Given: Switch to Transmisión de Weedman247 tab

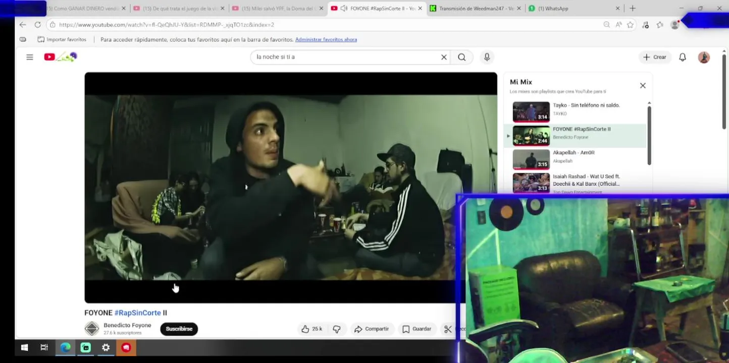Looking at the screenshot, I should (476, 9).
